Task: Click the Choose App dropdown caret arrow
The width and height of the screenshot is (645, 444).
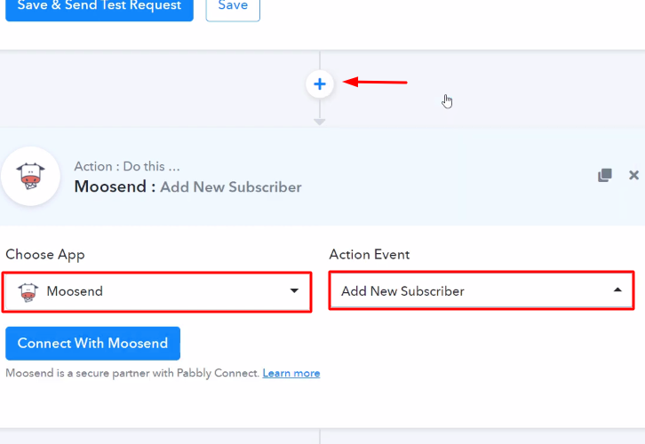Action: click(x=294, y=290)
